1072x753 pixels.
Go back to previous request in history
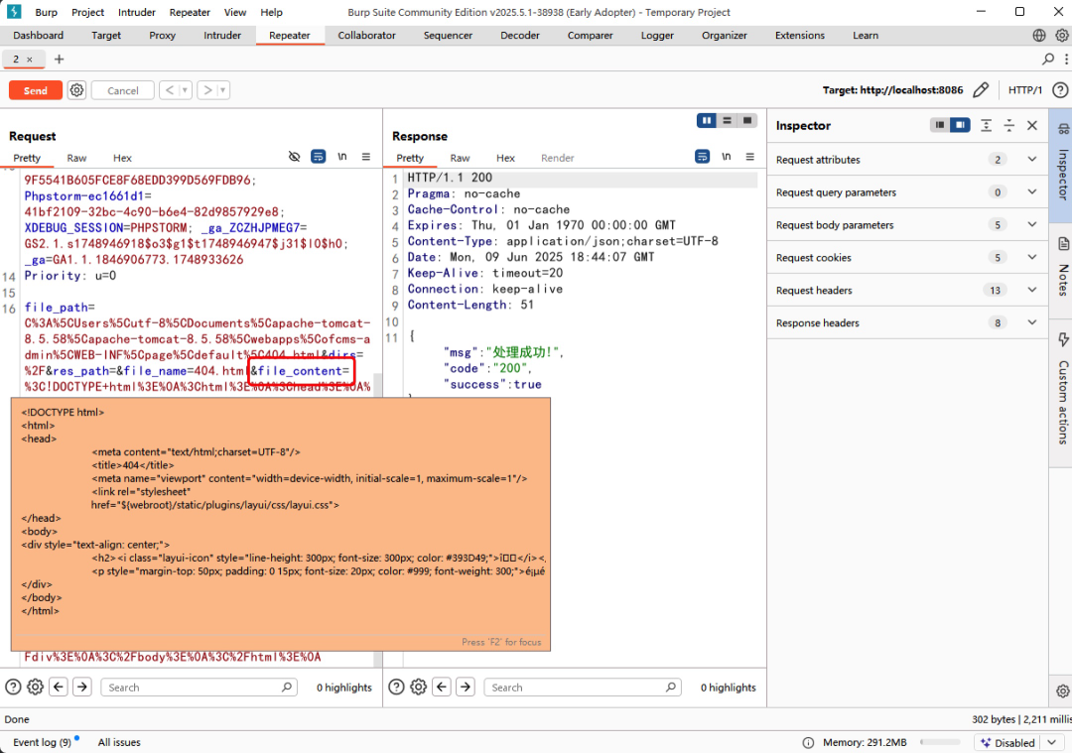click(170, 90)
